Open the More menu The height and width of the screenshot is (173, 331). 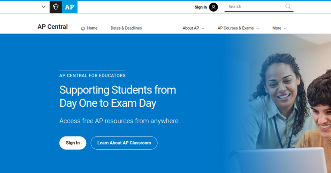(x=279, y=28)
